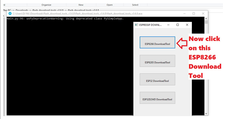The width and height of the screenshot is (225, 119).
Task: Choose the ESP32 DownloadTool option
Action: click(x=157, y=79)
